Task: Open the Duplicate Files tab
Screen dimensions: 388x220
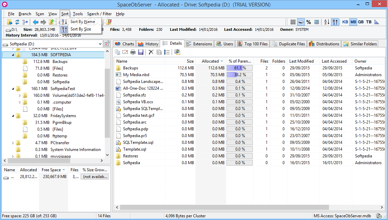Action: click(x=289, y=44)
